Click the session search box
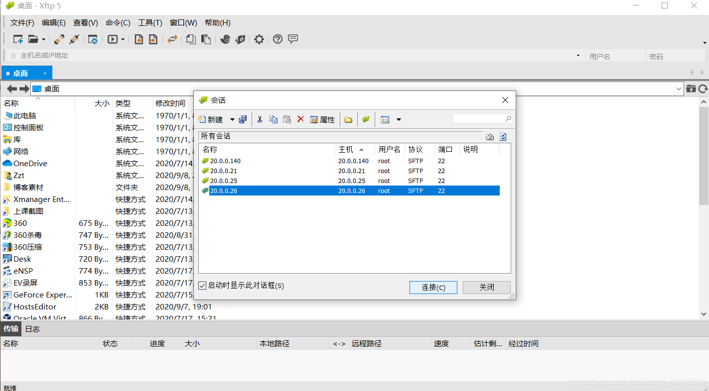The width and height of the screenshot is (709, 391). pos(482,119)
